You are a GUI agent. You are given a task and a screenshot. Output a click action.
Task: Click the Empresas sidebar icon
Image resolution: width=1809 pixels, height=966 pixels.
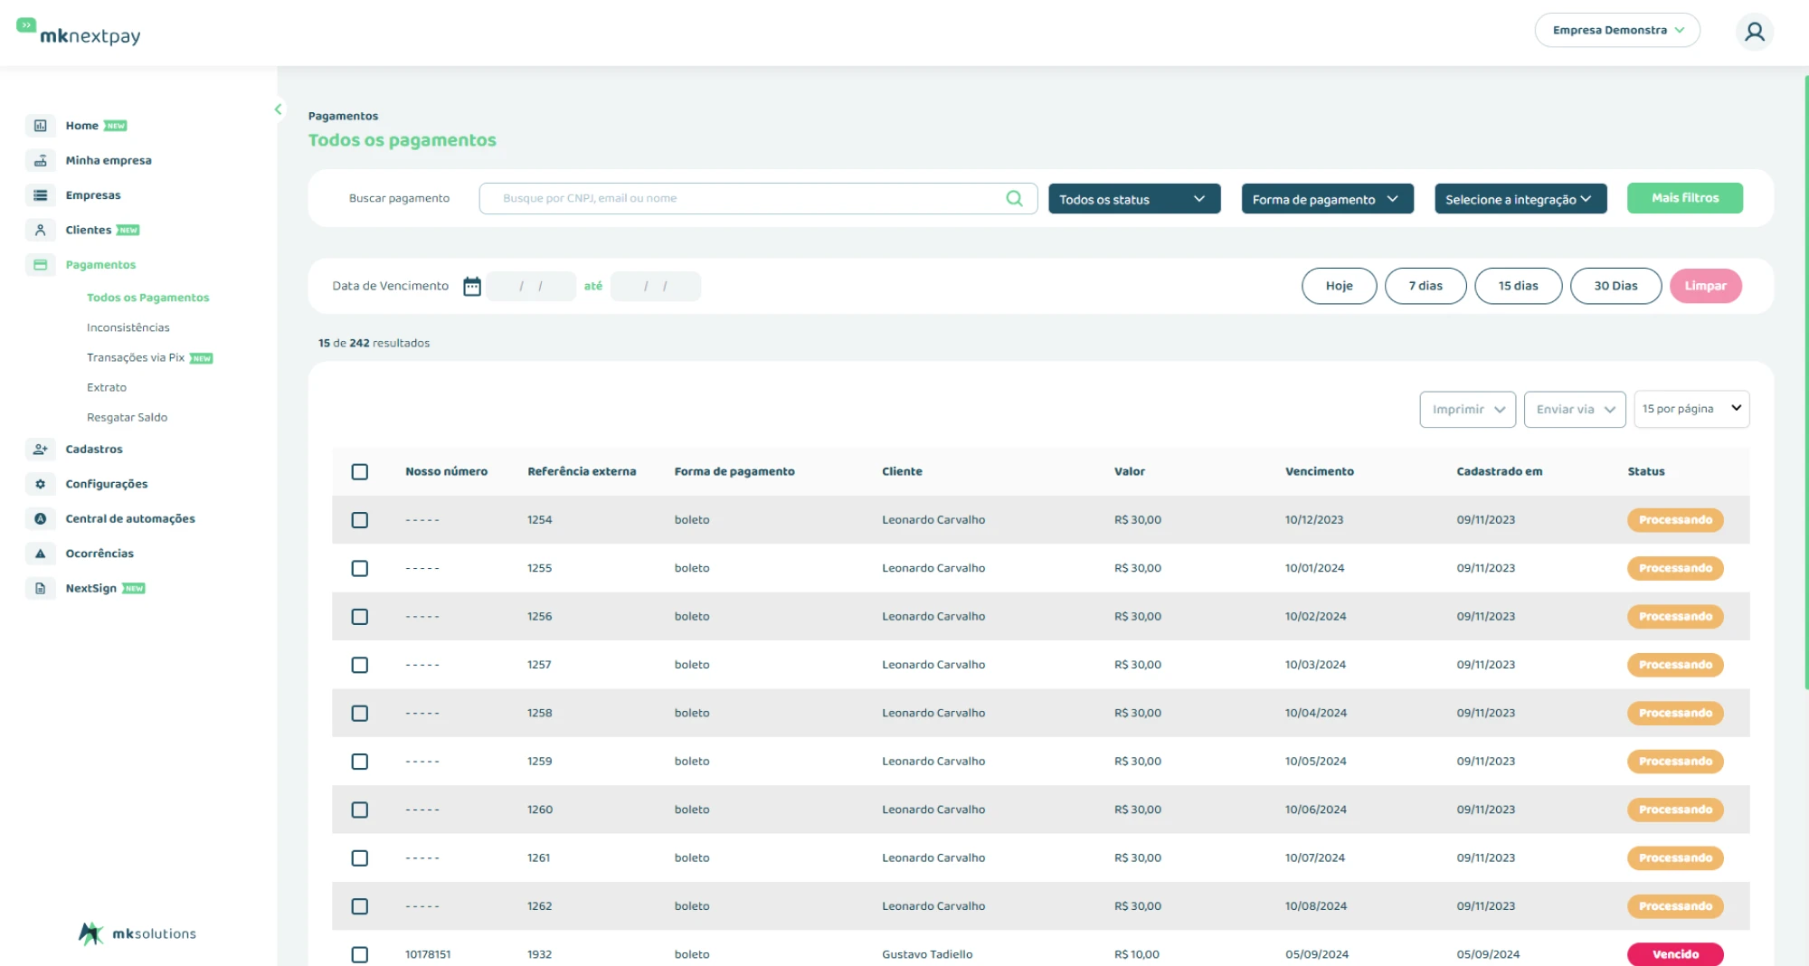pos(40,195)
